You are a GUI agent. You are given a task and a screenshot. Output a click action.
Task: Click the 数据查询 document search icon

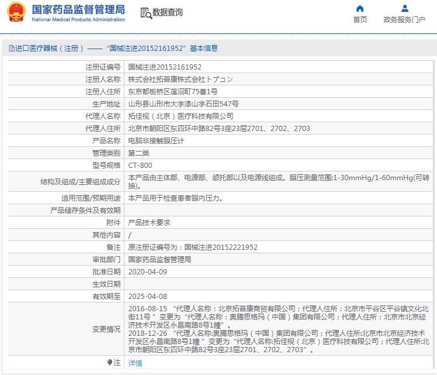(x=145, y=13)
